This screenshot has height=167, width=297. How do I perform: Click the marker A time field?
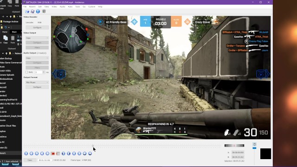click(x=238, y=153)
